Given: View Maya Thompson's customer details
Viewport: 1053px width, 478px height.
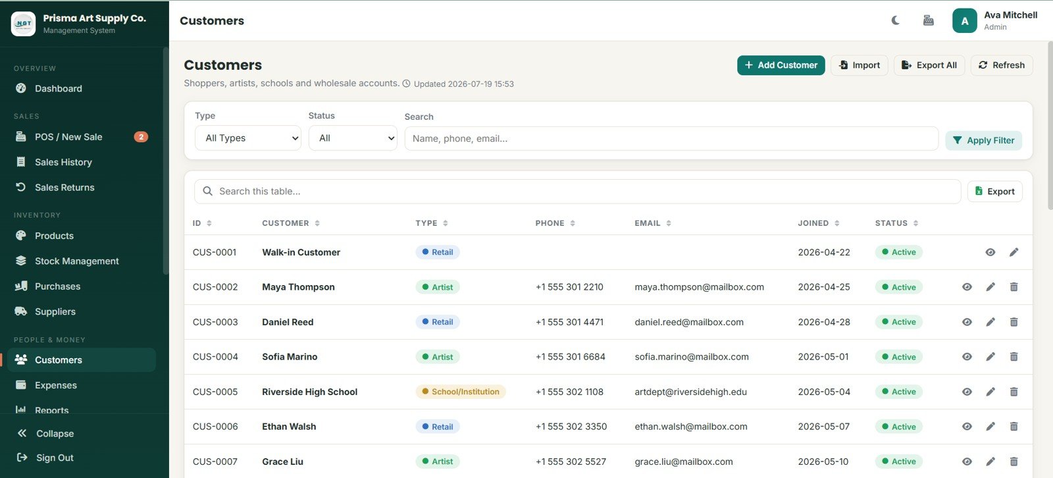Looking at the screenshot, I should pyautogui.click(x=967, y=287).
